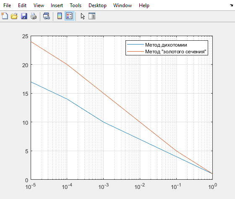Image resolution: width=235 pixels, height=199 pixels.
Task: Click the y-axis tick label 25
Action: tap(25, 36)
